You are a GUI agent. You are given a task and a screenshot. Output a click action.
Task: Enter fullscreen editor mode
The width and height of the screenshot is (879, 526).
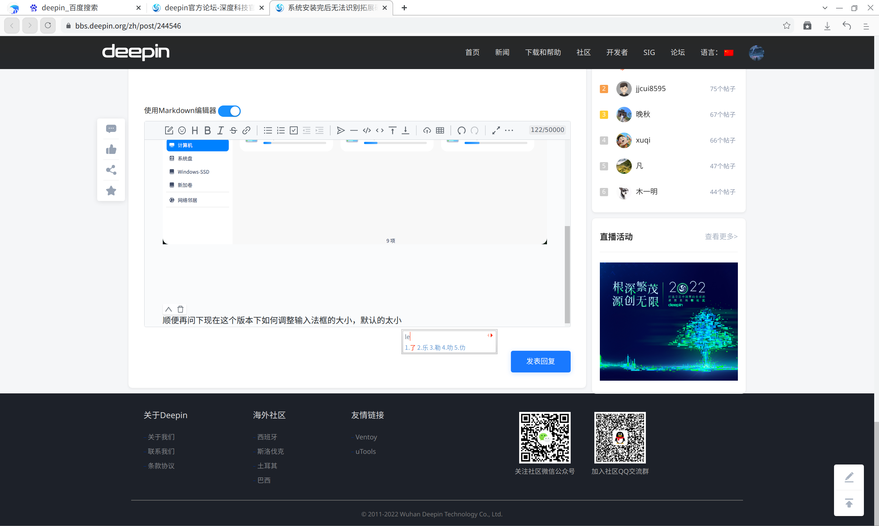tap(496, 131)
